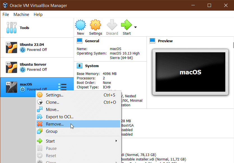Screen dimensions: 234x163
Task: Click the Export to OCI icon
Action: pos(40,117)
